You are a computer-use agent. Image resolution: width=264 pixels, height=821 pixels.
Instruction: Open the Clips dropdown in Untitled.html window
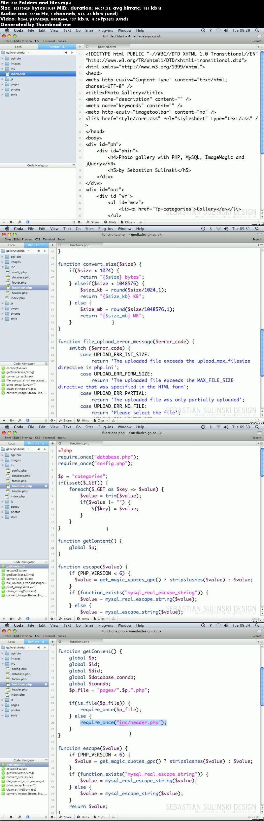click(128, 222)
